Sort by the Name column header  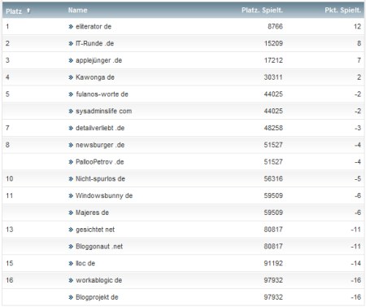coord(78,11)
